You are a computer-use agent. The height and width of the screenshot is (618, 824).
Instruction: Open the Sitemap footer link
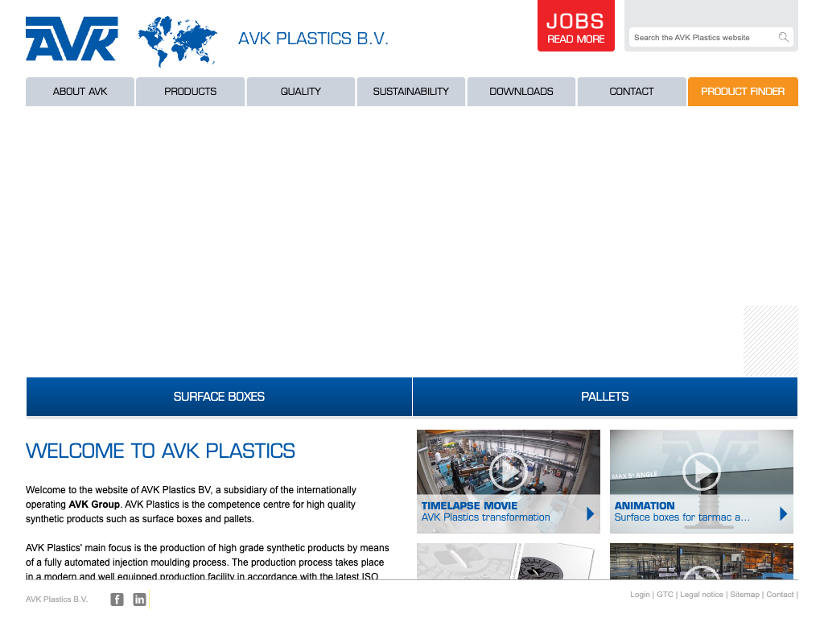[744, 595]
